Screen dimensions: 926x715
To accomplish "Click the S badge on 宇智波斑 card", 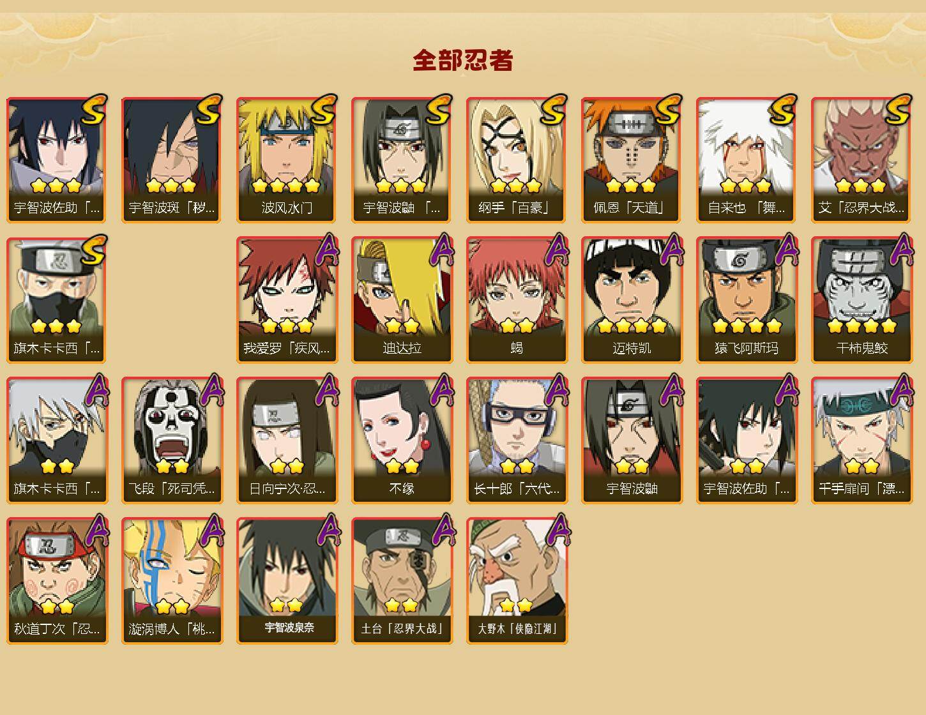I will tap(209, 109).
